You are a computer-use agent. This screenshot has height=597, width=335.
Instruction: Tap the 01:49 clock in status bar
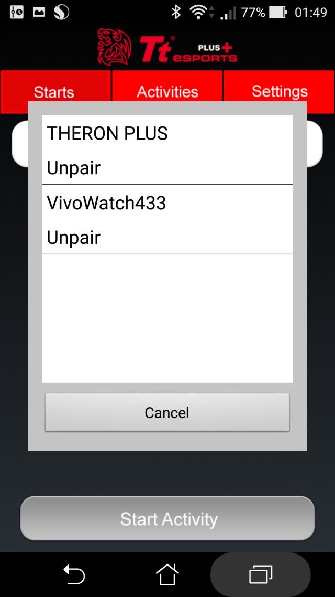pos(311,12)
